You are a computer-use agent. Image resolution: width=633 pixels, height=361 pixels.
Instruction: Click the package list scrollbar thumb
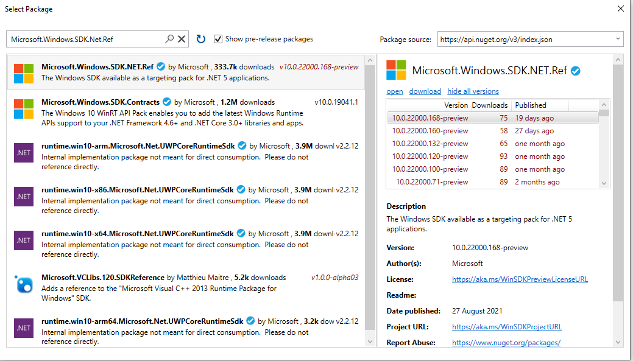pyautogui.click(x=370, y=198)
